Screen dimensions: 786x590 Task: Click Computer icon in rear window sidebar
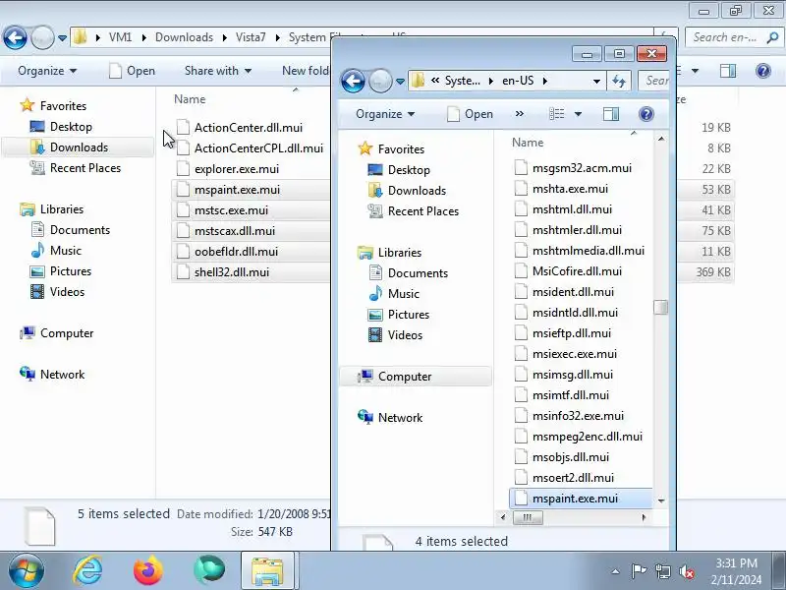coord(28,333)
